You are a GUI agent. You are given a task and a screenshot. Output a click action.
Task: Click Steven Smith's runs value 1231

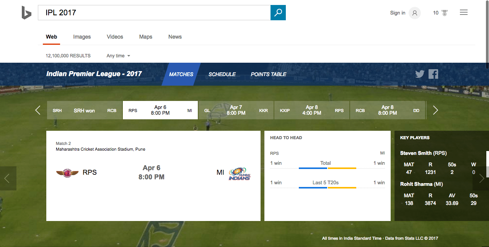click(430, 172)
